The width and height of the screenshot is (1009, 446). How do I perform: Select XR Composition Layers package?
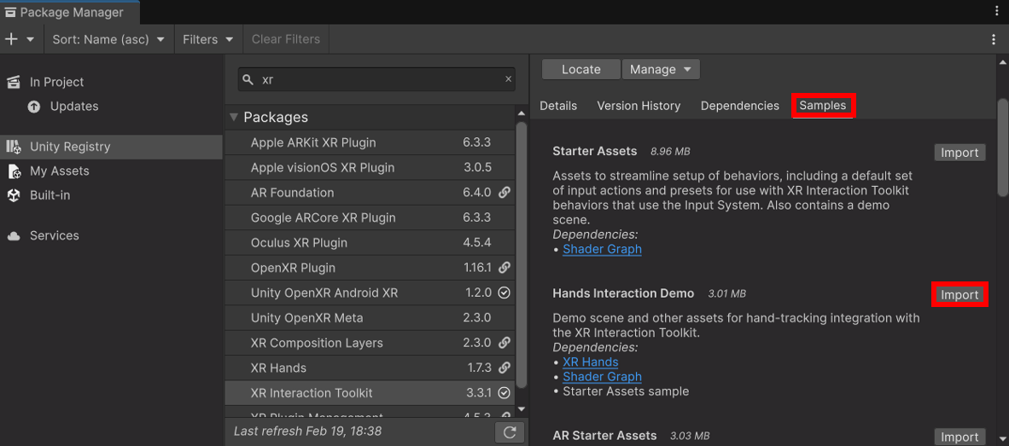(x=370, y=343)
